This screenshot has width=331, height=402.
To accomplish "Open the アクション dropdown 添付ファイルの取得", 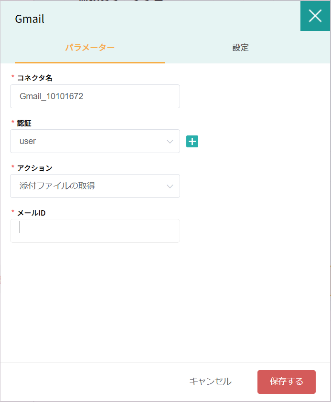I will (95, 186).
